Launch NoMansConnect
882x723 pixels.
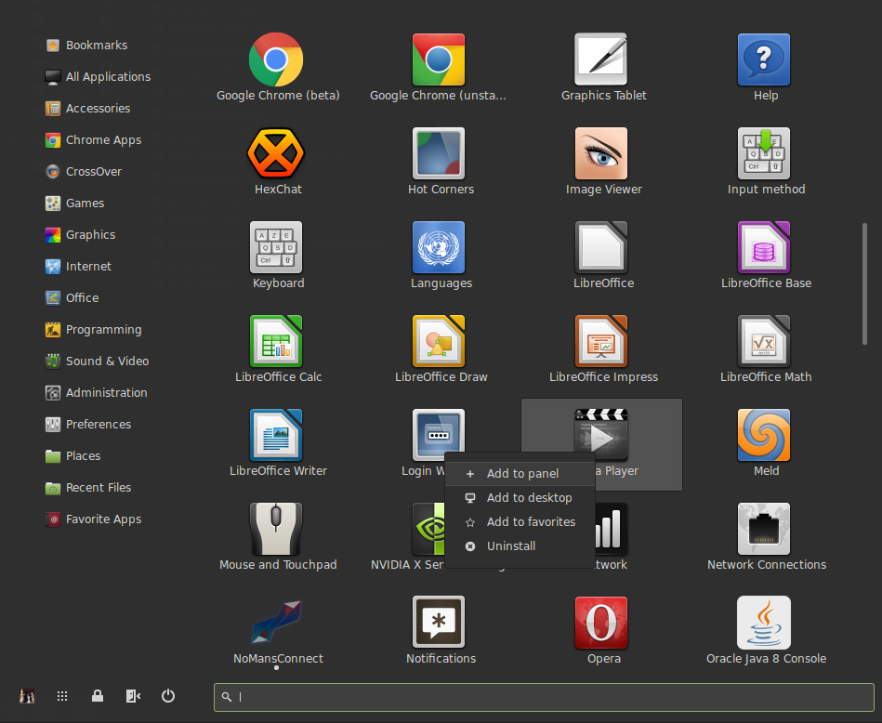click(276, 631)
